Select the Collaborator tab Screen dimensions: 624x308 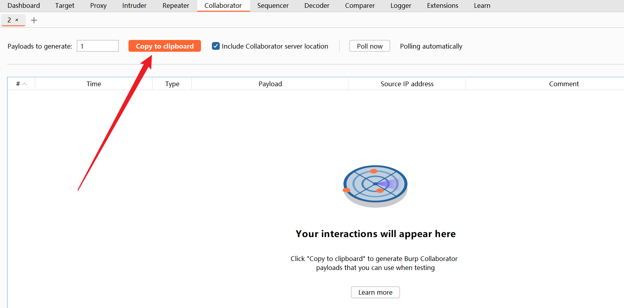tap(223, 5)
